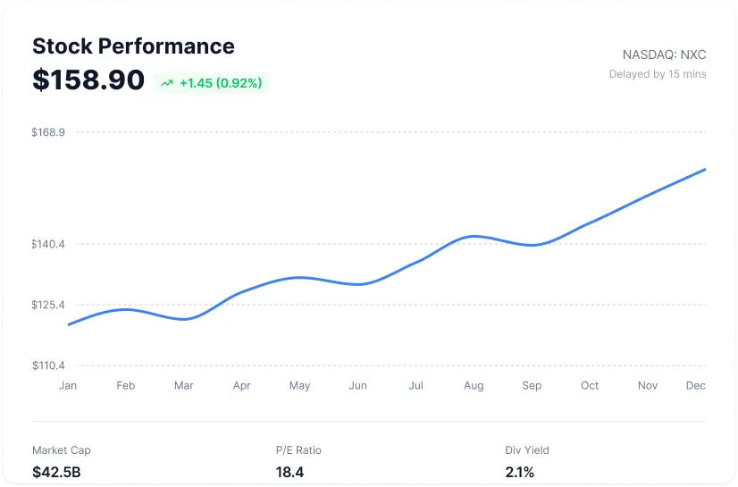Select the May label on the chart axis

pos(299,385)
